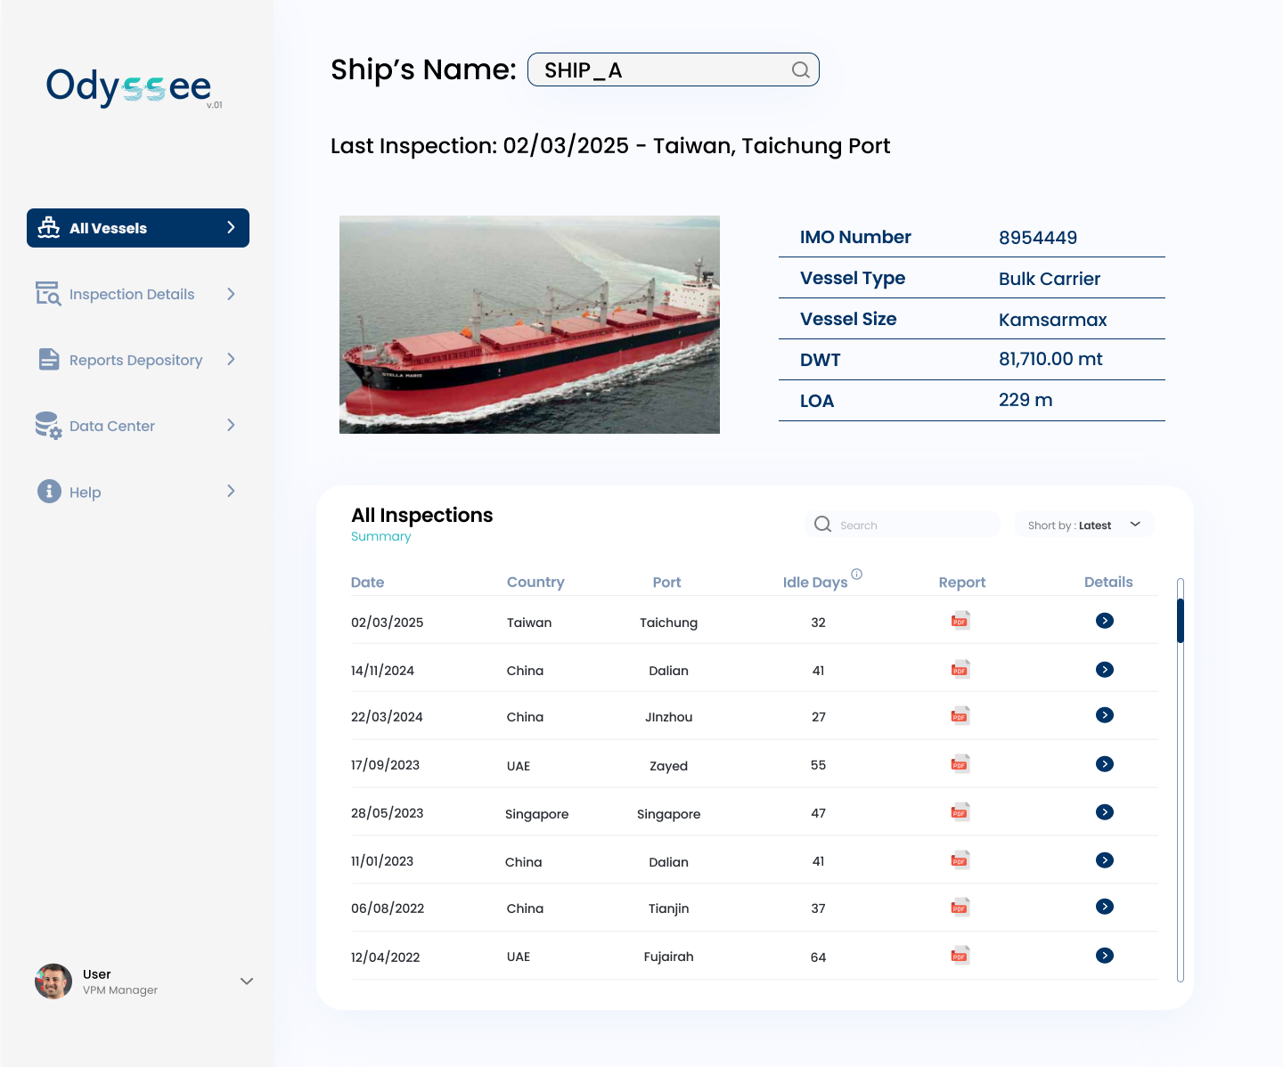Open PDF report for 11/01/2023 inspection
Screen dimensions: 1283x1067
[960, 860]
